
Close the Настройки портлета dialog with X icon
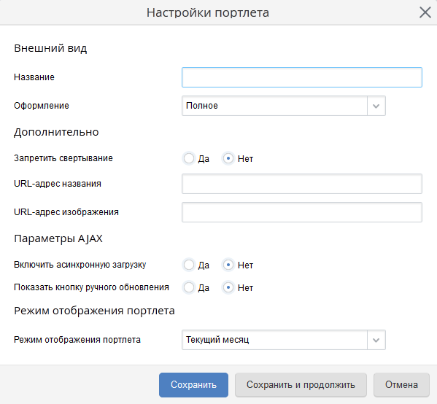click(x=425, y=12)
